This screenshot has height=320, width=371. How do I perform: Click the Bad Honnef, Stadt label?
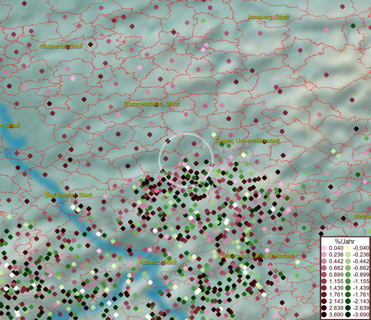(x=68, y=195)
